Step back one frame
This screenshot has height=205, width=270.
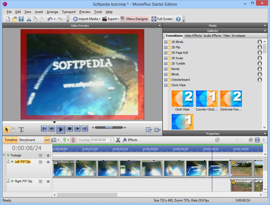(x=52, y=129)
